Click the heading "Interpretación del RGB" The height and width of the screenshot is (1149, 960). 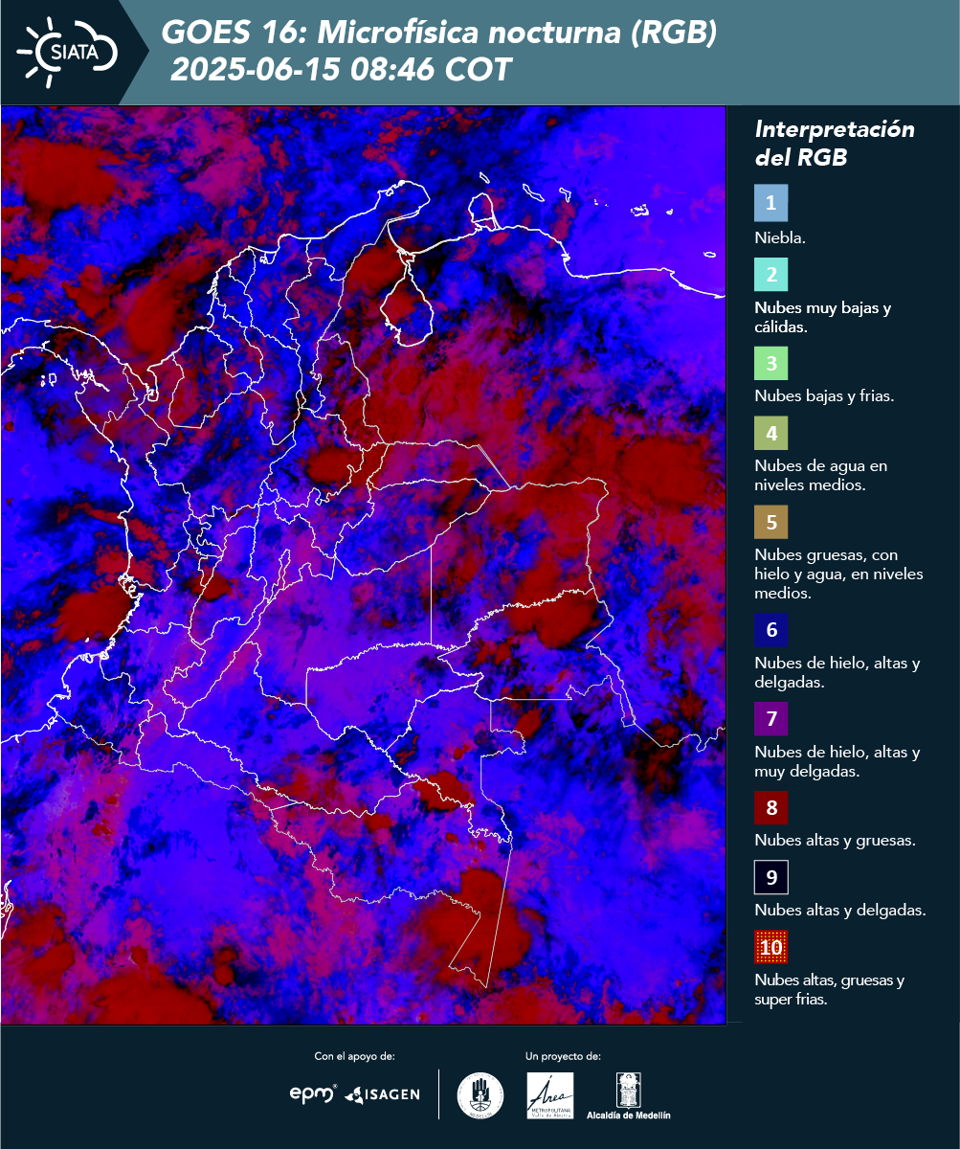click(x=835, y=144)
